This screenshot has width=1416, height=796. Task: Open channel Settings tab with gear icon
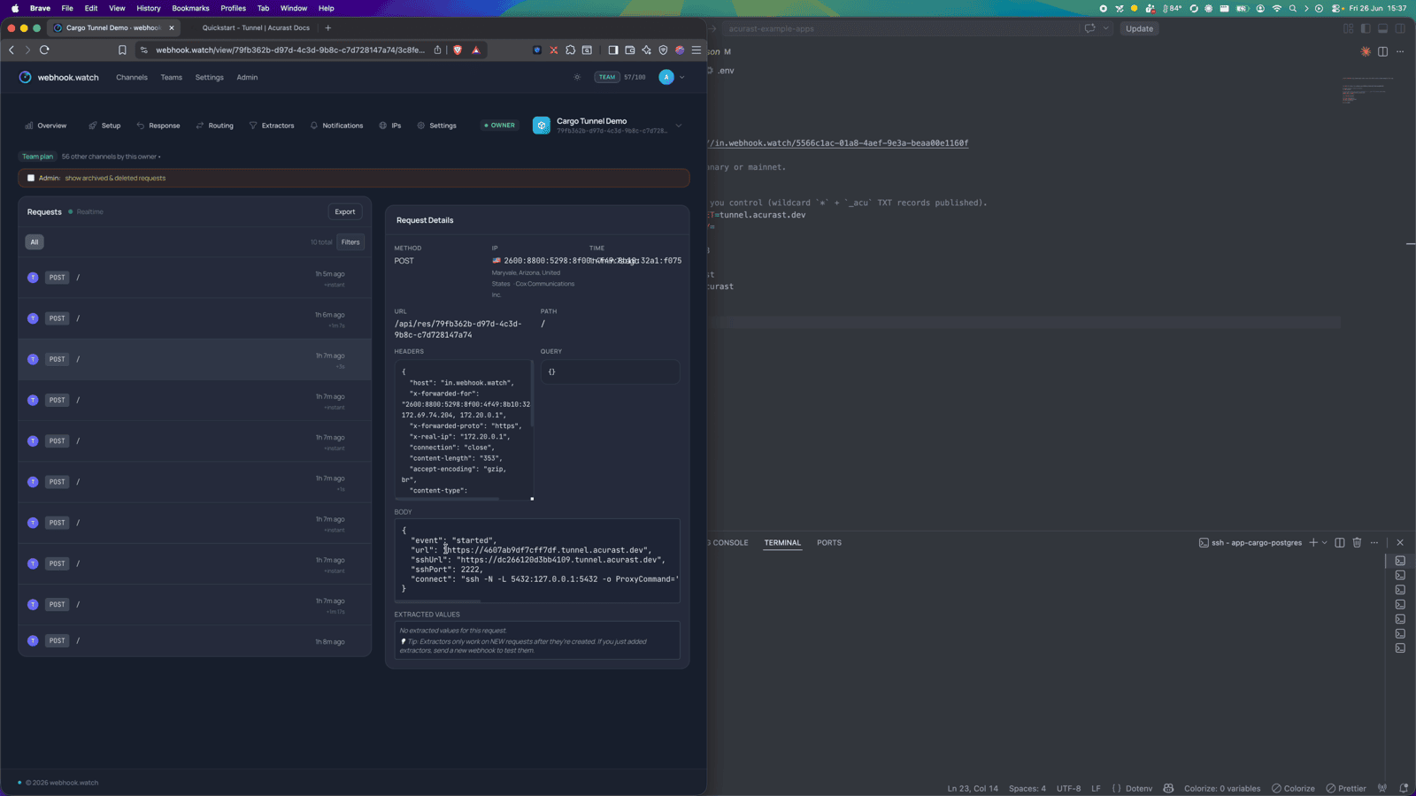tap(437, 126)
